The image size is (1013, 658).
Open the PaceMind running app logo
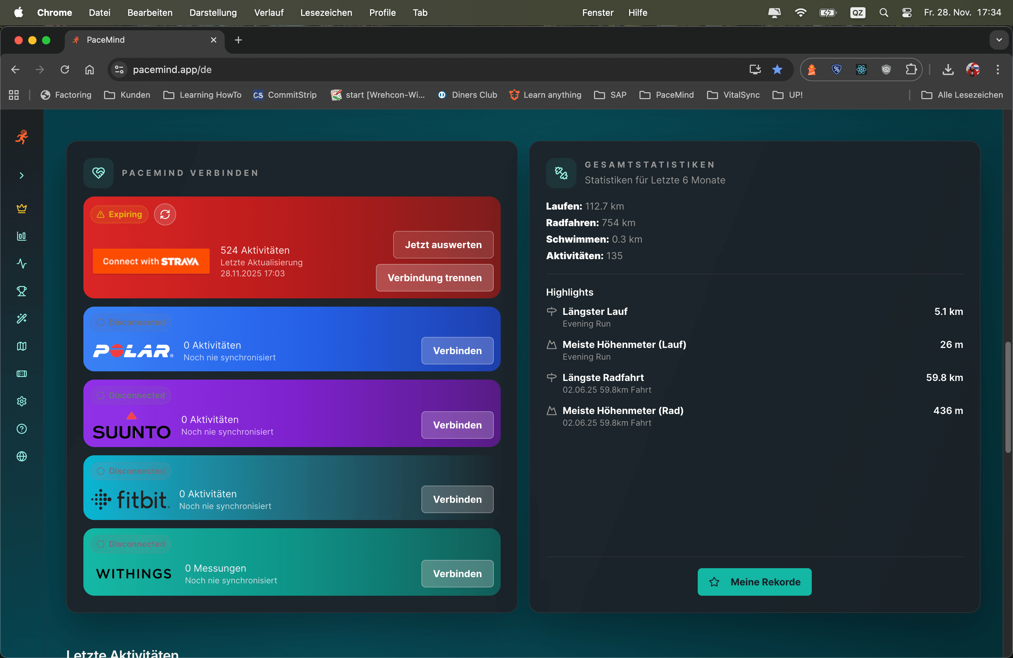22,137
